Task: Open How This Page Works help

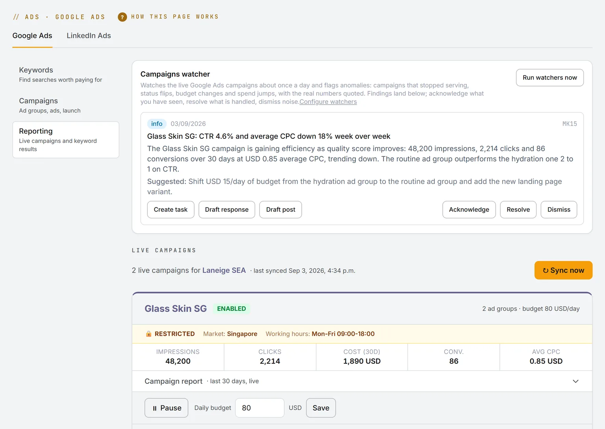Action: click(x=175, y=17)
